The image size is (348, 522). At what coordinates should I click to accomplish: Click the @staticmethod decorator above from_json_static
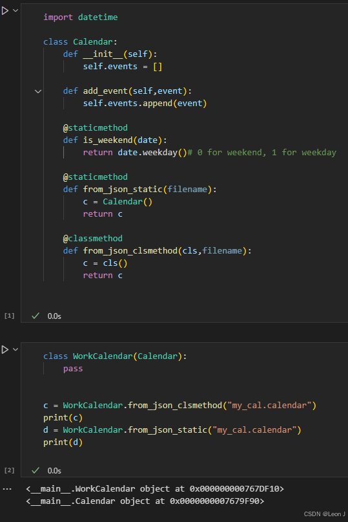[x=96, y=177]
